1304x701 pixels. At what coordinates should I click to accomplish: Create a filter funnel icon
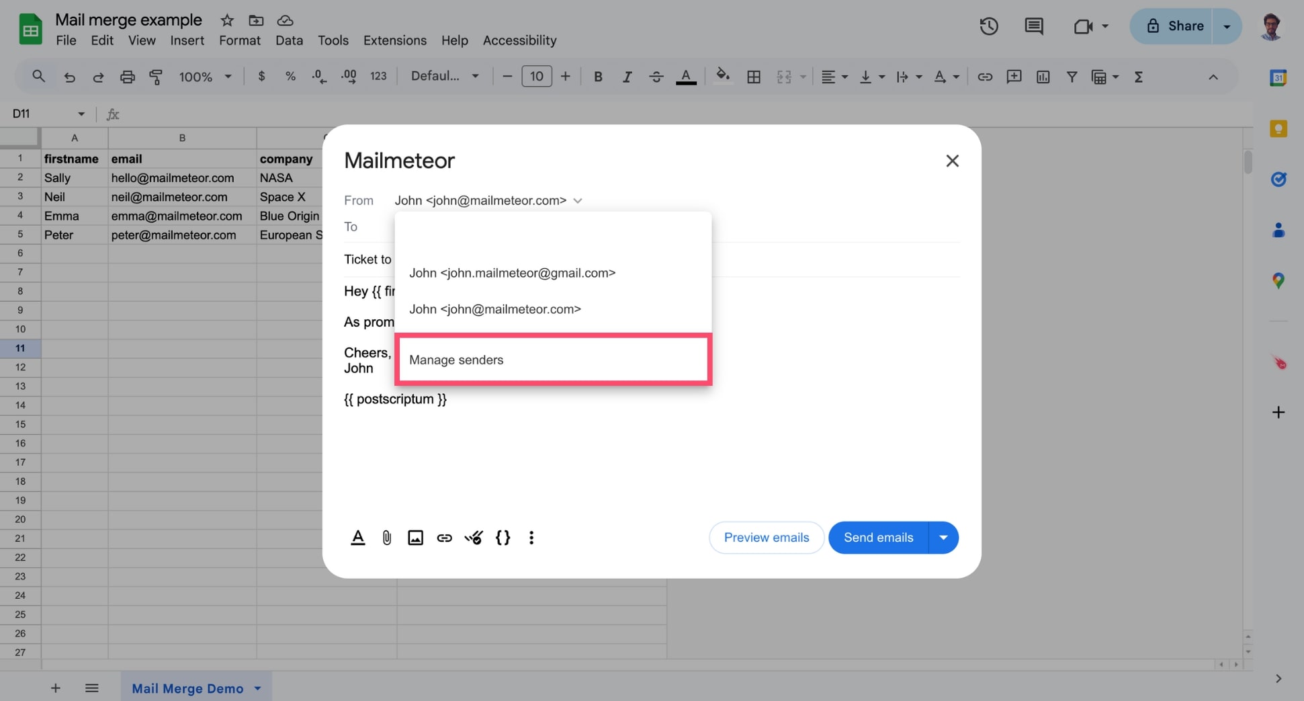[x=1072, y=77]
